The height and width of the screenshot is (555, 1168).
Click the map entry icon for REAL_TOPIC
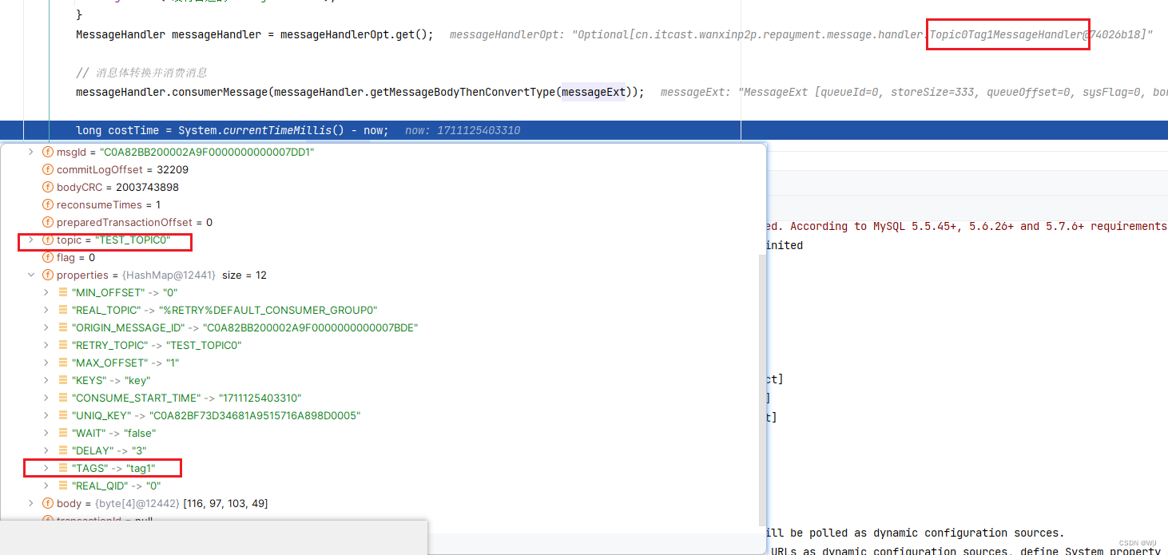[63, 310]
